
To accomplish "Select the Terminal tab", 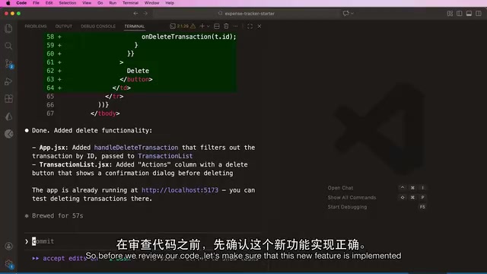I will [x=135, y=27].
